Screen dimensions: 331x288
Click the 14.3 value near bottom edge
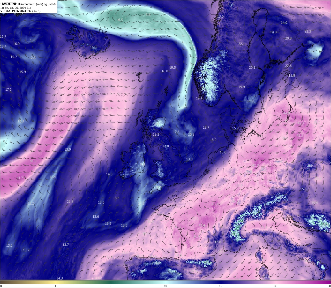pos(59,278)
